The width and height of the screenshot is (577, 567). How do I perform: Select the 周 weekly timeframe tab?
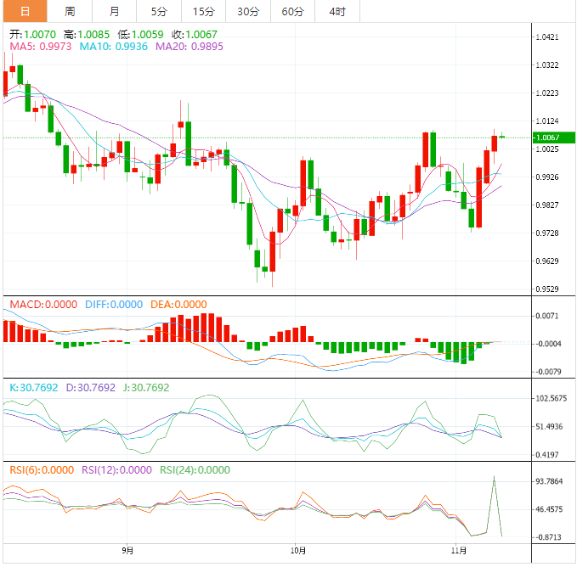pos(70,11)
